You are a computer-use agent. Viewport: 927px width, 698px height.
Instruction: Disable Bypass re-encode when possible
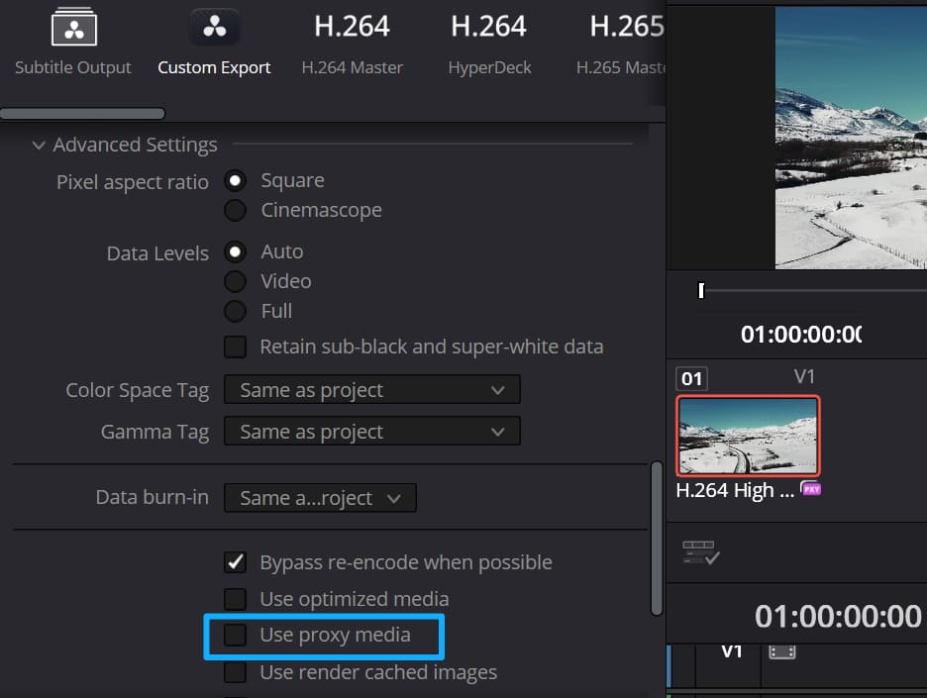(235, 562)
